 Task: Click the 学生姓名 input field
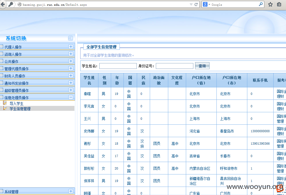point(118,66)
